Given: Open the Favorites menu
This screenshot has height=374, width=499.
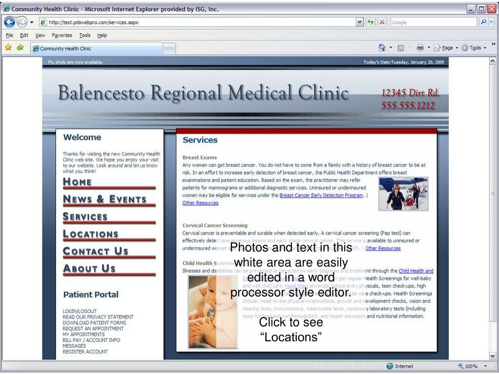Looking at the screenshot, I should [x=62, y=35].
